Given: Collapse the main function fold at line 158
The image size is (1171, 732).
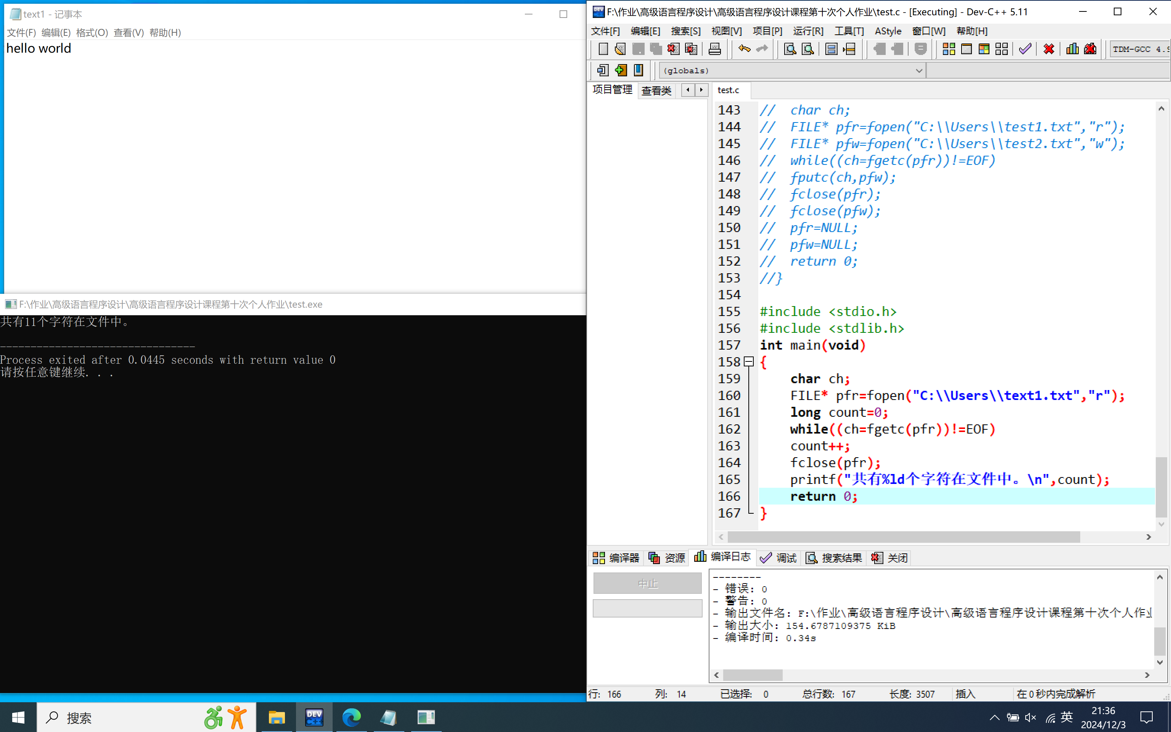Looking at the screenshot, I should 749,362.
